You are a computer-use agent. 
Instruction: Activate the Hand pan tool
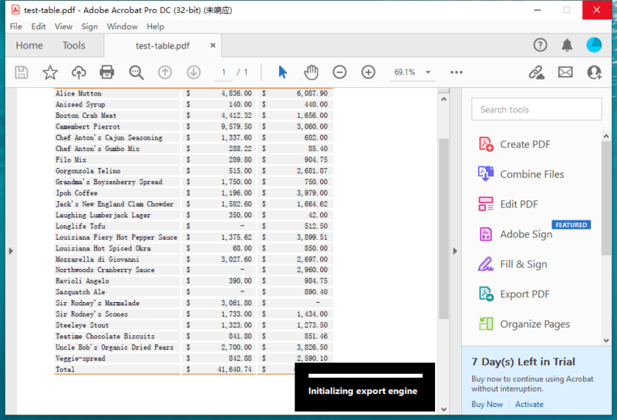click(x=311, y=72)
